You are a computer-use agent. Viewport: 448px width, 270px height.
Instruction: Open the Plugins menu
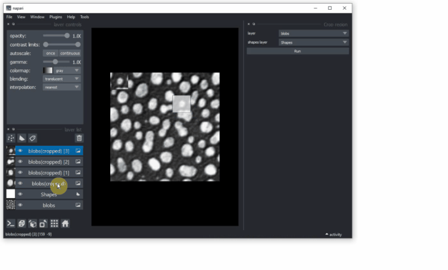click(x=56, y=17)
